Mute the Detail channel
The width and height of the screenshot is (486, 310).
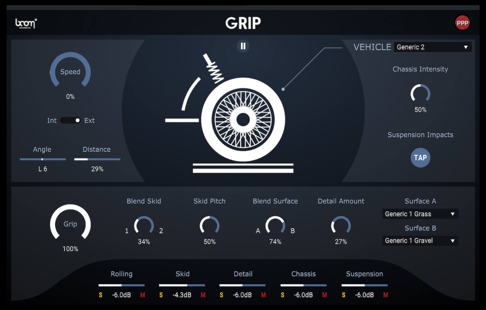[264, 295]
